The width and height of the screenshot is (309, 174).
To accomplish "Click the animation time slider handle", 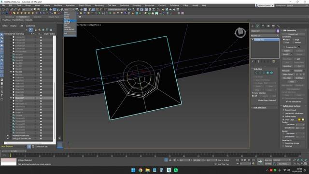I will (x=14, y=151).
